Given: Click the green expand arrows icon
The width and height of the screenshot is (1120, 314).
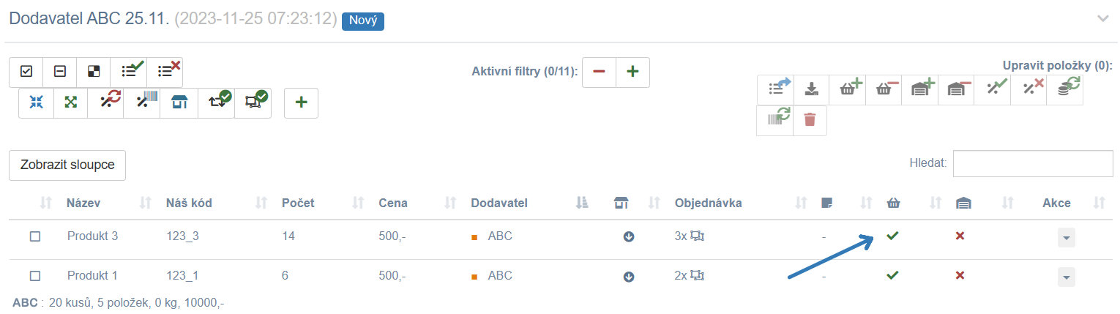Looking at the screenshot, I should [x=71, y=102].
